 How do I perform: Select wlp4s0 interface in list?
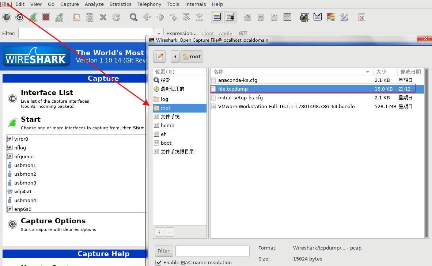pos(76,192)
